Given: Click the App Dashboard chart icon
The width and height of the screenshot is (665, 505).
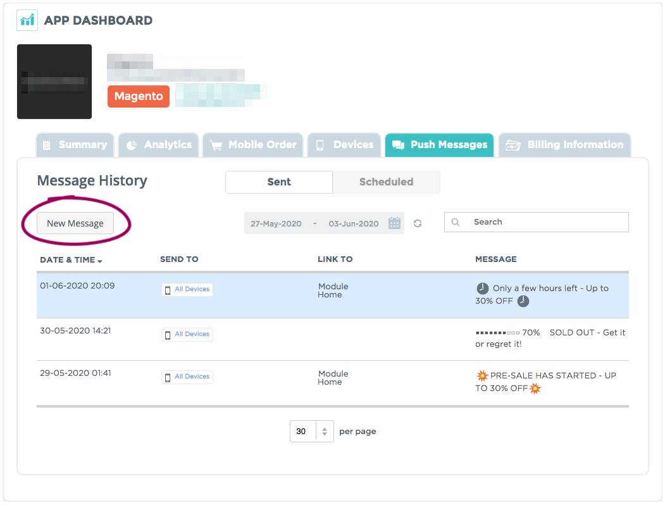Looking at the screenshot, I should 26,20.
